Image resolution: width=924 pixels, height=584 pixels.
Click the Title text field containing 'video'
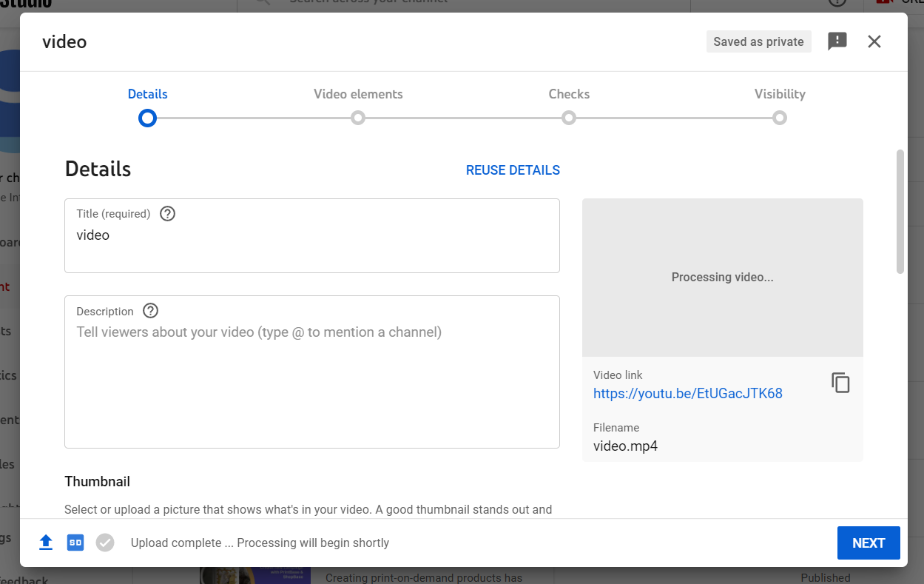(x=312, y=235)
